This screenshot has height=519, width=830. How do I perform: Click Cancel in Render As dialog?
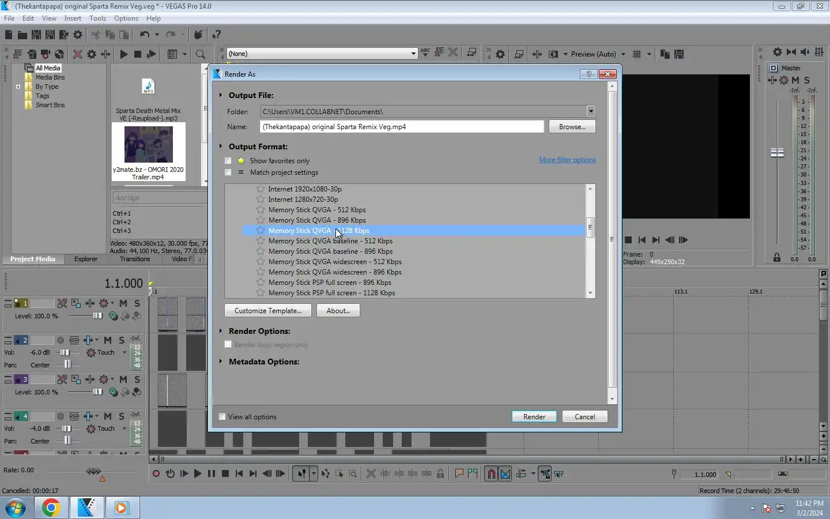point(584,417)
